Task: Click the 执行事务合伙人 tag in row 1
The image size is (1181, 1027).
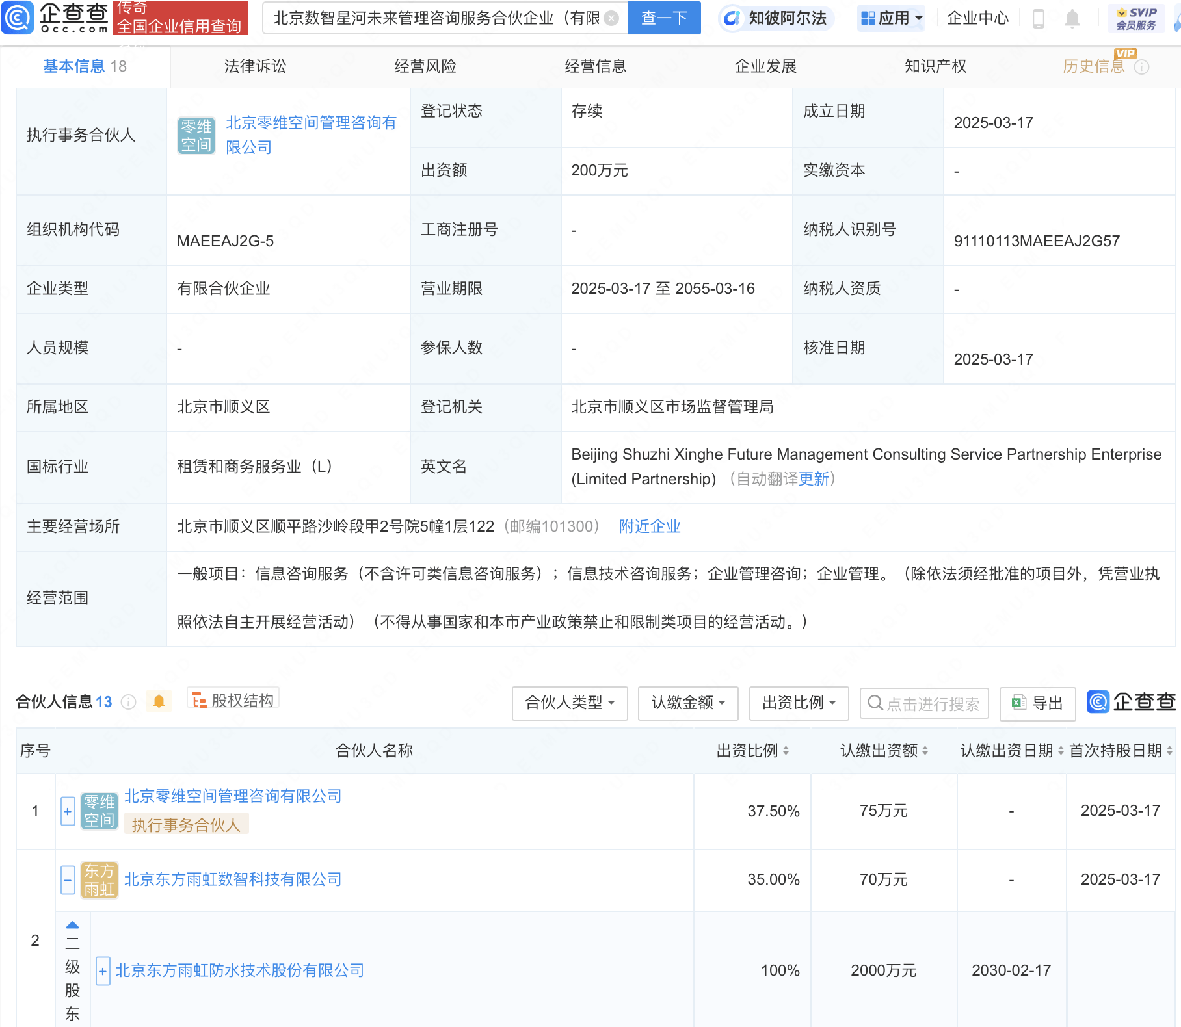Action: tap(186, 825)
